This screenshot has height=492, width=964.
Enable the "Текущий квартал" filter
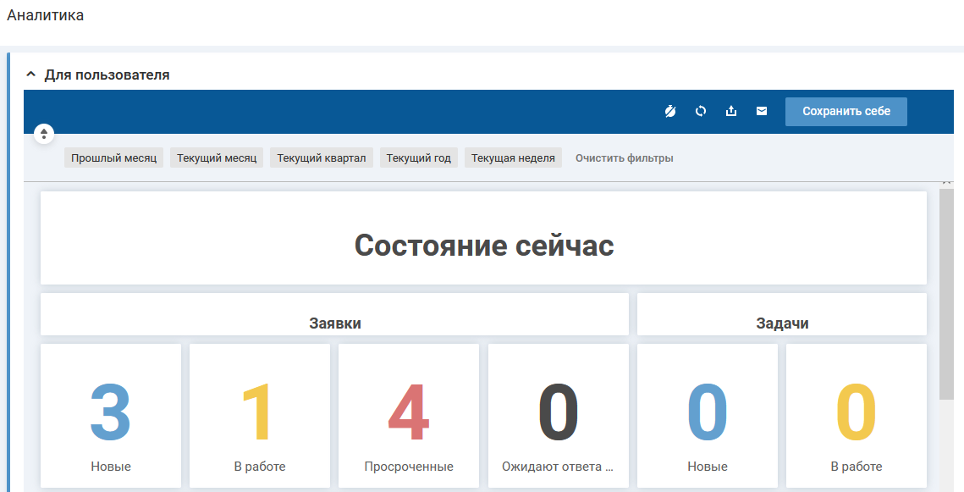click(322, 158)
